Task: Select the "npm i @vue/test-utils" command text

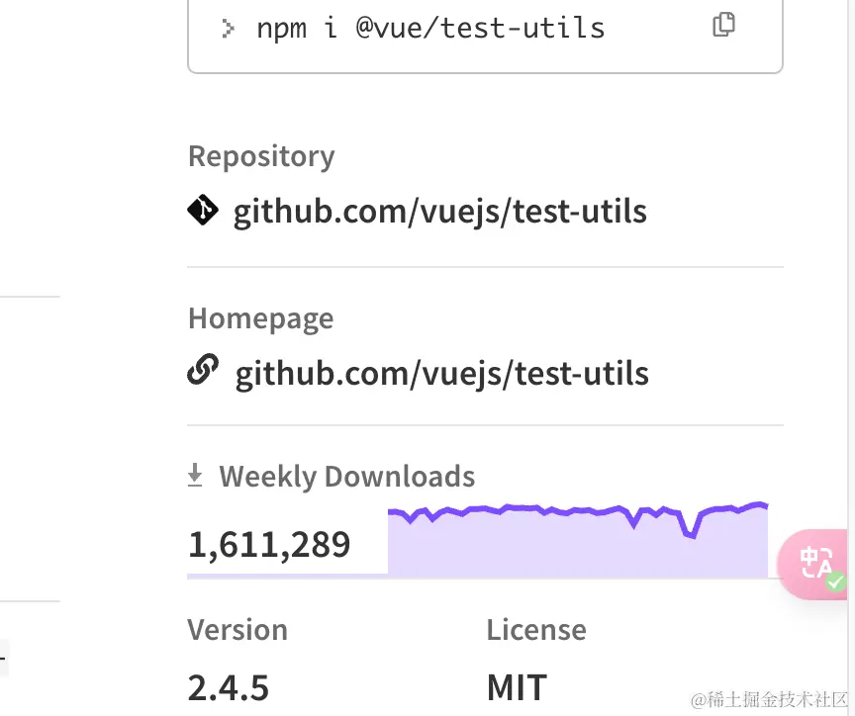Action: (430, 28)
